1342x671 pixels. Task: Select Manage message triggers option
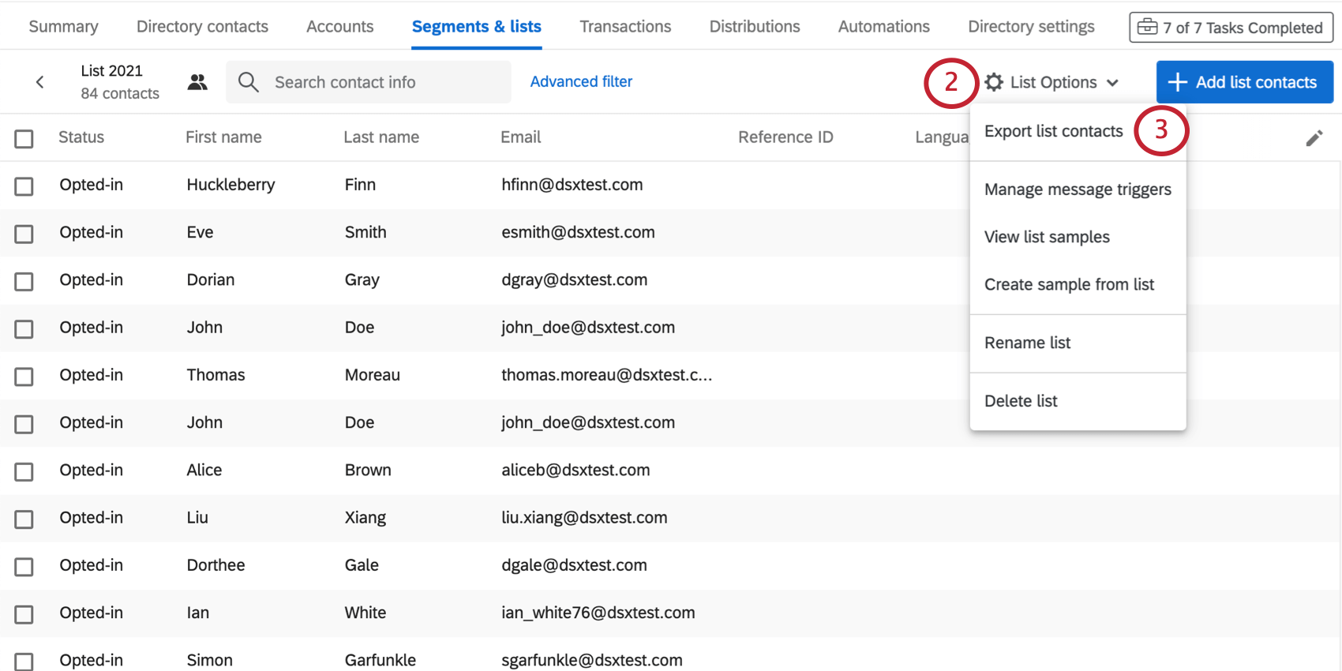click(x=1078, y=189)
